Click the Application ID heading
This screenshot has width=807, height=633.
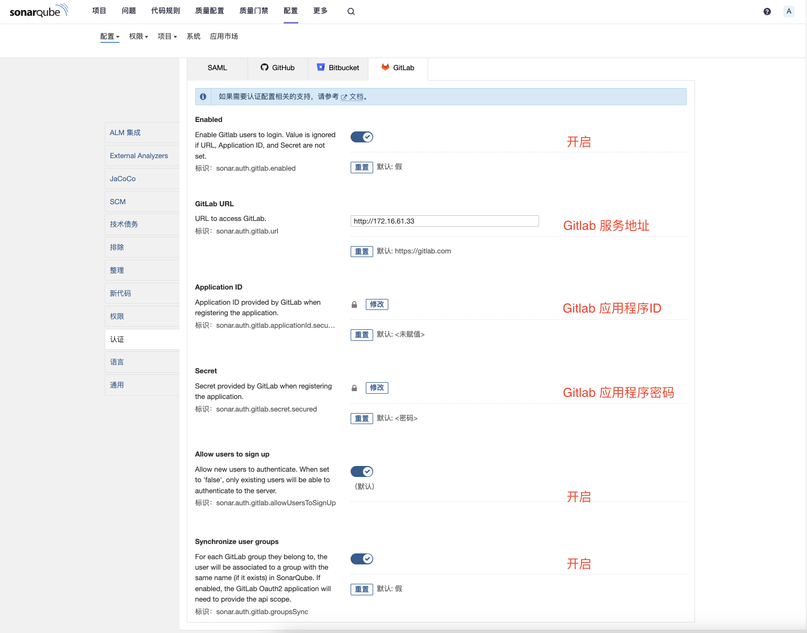[219, 287]
